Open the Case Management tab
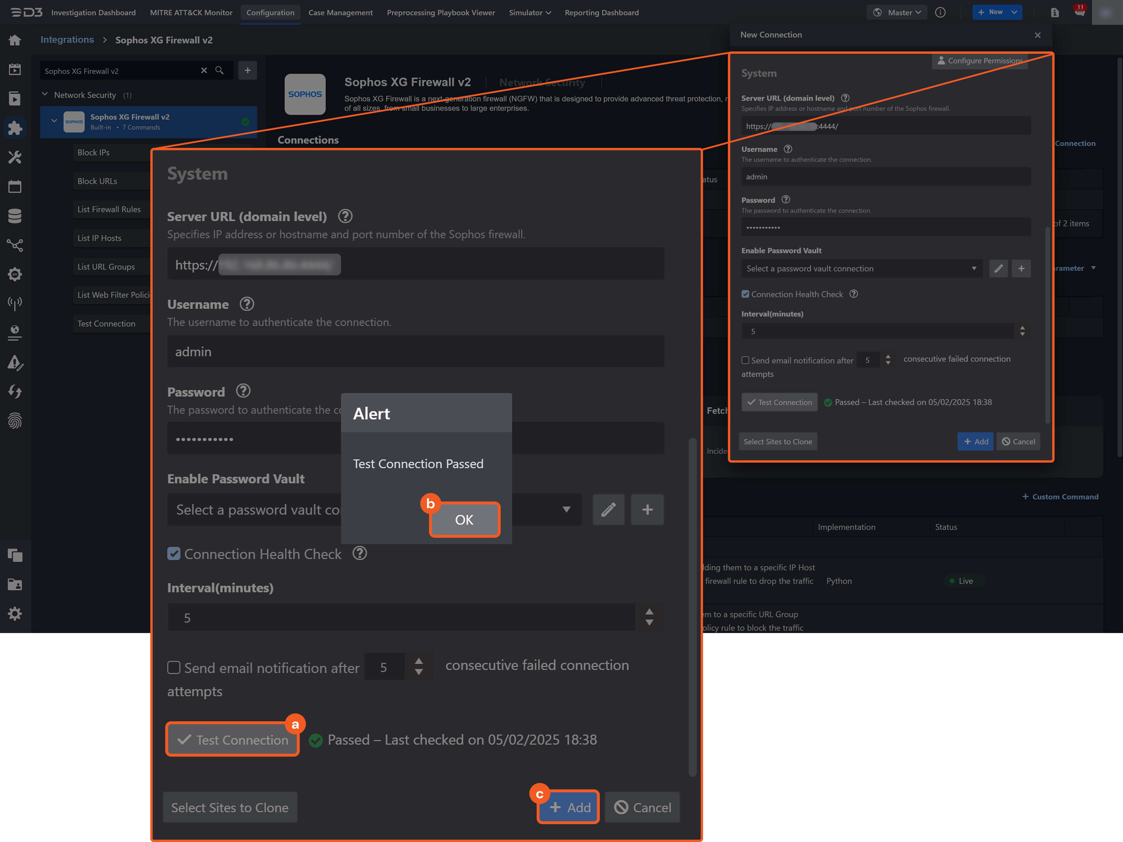The width and height of the screenshot is (1123, 842). coord(340,12)
